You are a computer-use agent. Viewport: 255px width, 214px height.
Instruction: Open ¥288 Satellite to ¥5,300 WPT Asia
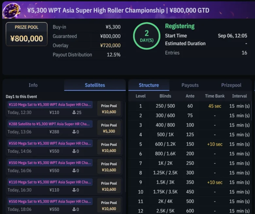click(x=50, y=124)
